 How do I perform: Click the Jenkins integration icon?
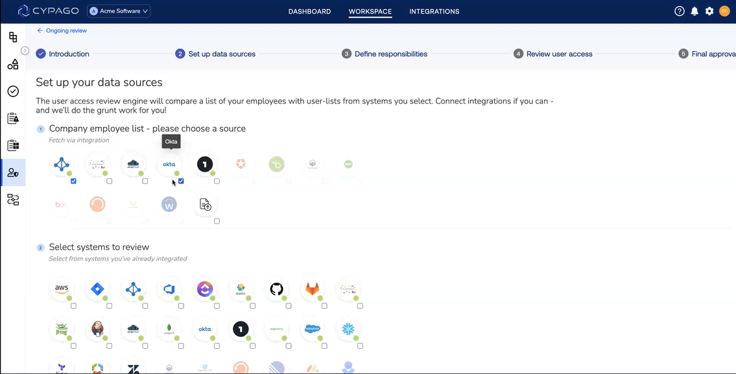(x=97, y=329)
